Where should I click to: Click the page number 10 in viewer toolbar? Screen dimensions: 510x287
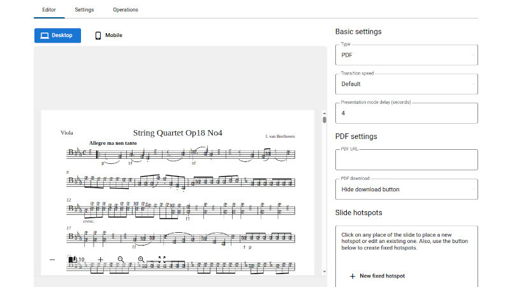tap(82, 260)
